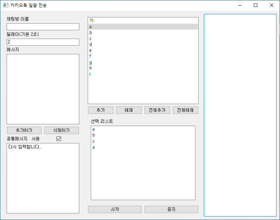The height and width of the screenshot is (220, 280).
Task: Click the 해제 button
Action: [129, 110]
